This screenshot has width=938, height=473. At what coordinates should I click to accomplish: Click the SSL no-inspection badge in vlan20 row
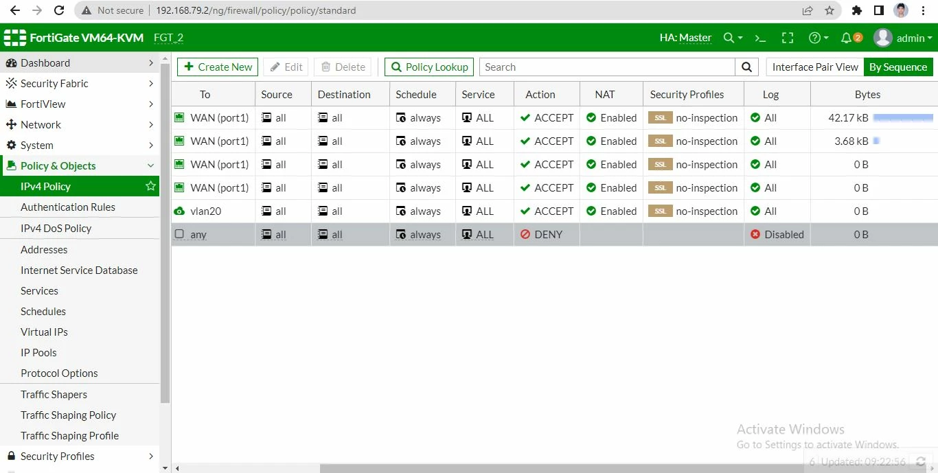[660, 211]
